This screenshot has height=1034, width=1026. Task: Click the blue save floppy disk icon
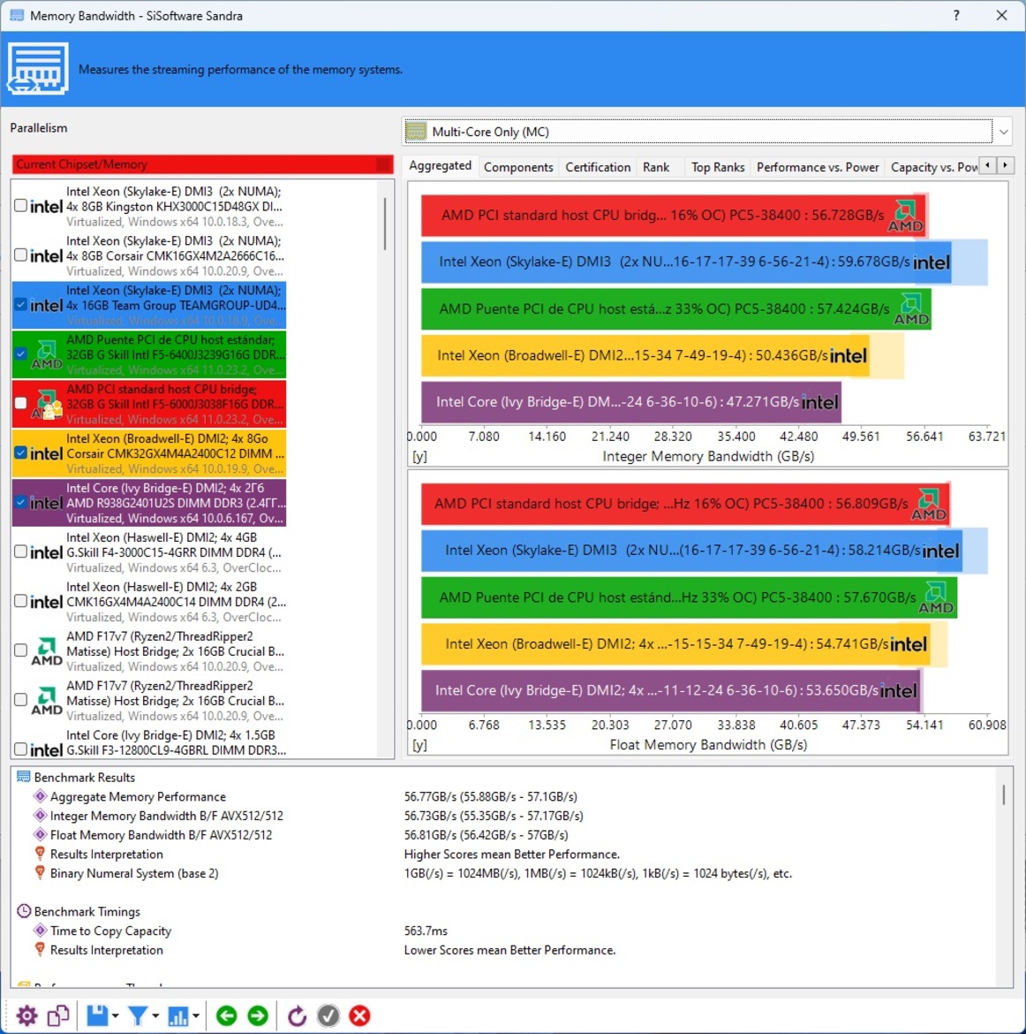(x=97, y=1015)
